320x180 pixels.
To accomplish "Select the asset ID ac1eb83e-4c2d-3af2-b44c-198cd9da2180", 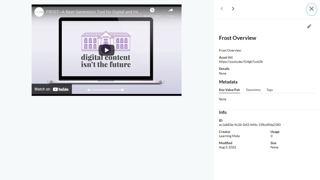I will 250,125.
